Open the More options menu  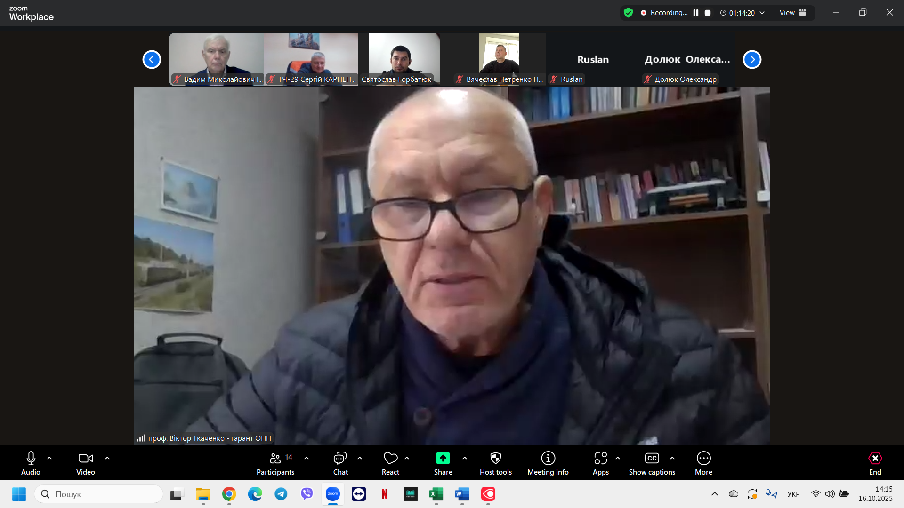[x=703, y=463]
